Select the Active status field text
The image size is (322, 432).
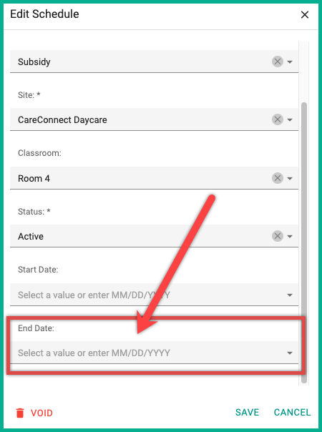point(31,237)
